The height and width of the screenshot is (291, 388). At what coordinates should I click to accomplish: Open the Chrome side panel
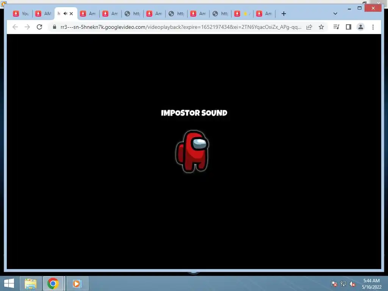(x=349, y=27)
